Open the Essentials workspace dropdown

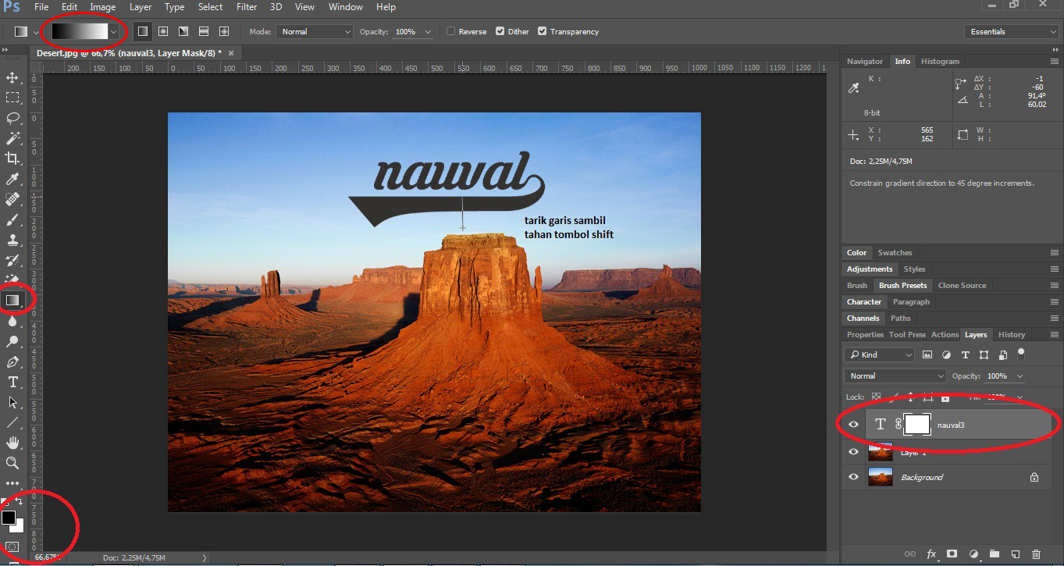1012,31
